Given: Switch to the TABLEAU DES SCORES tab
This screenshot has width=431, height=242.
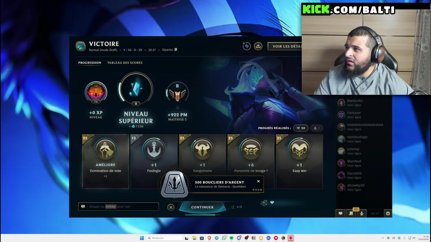Looking at the screenshot, I should pyautogui.click(x=125, y=63).
